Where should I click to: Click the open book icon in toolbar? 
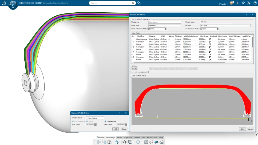130,142
